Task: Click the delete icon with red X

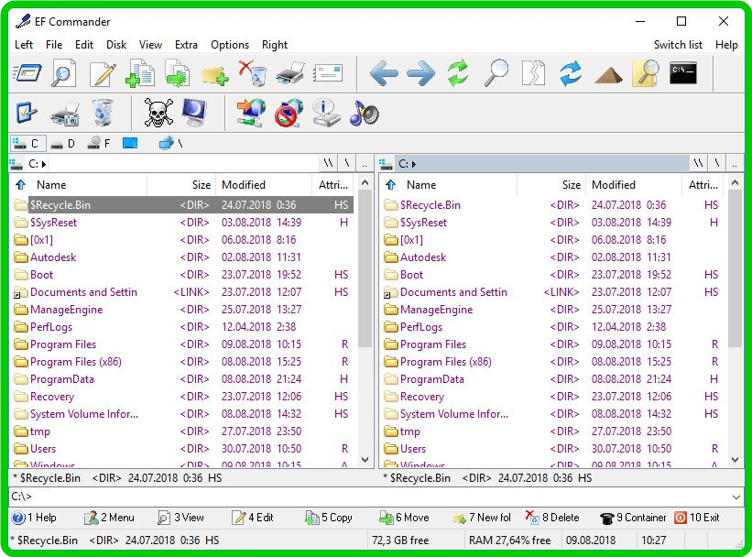Action: tap(252, 73)
